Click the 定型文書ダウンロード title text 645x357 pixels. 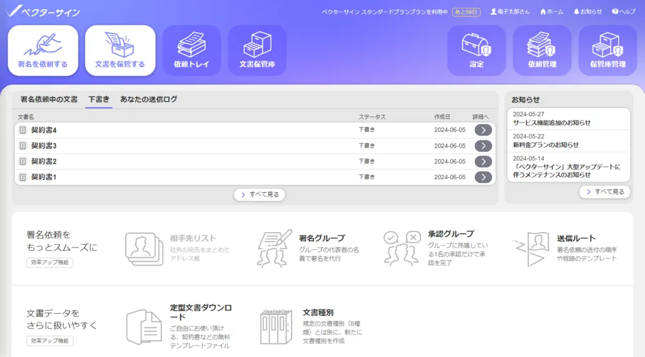[x=201, y=313]
